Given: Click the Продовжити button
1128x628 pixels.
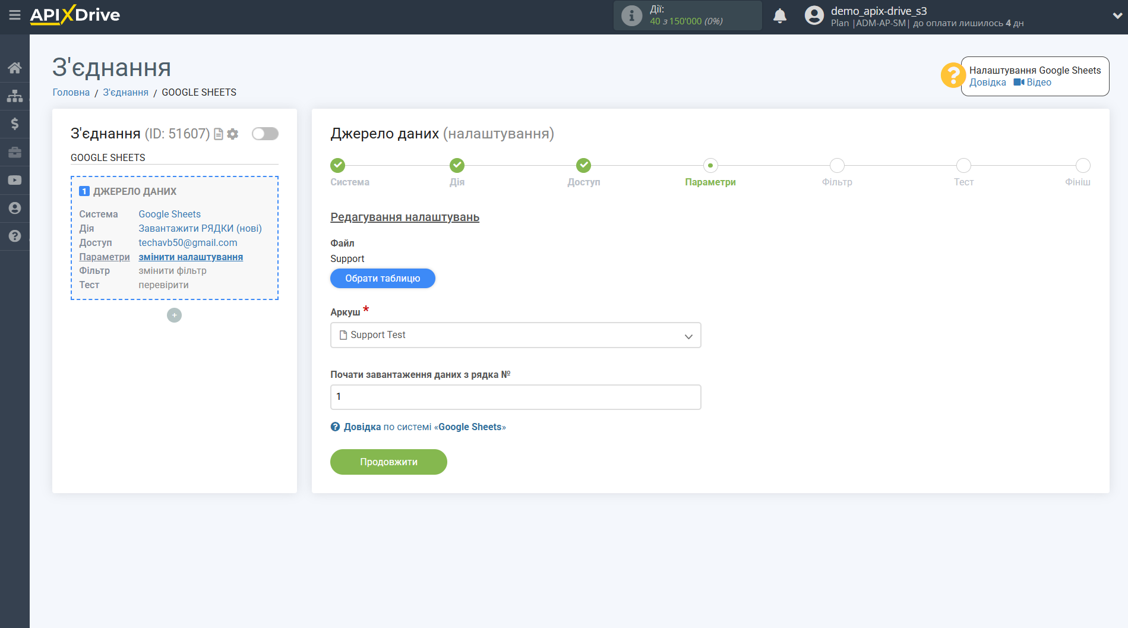Looking at the screenshot, I should pos(388,462).
